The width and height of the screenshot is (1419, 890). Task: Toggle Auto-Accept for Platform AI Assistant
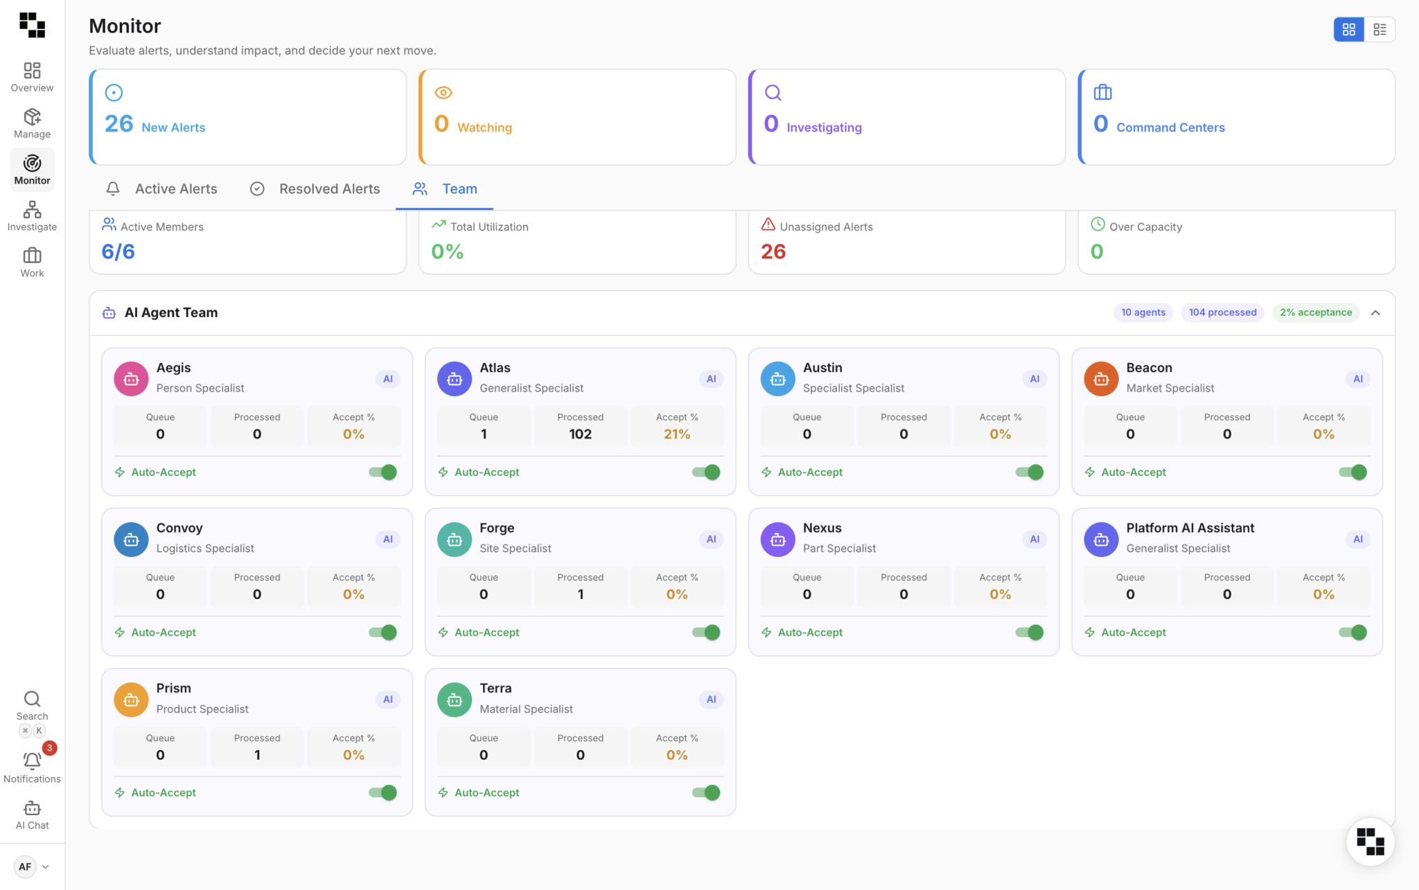pyautogui.click(x=1352, y=632)
